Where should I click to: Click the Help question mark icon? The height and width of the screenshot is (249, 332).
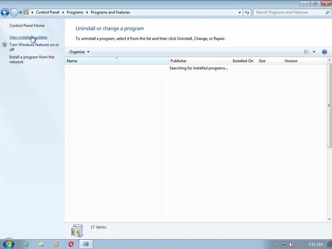coord(324,52)
